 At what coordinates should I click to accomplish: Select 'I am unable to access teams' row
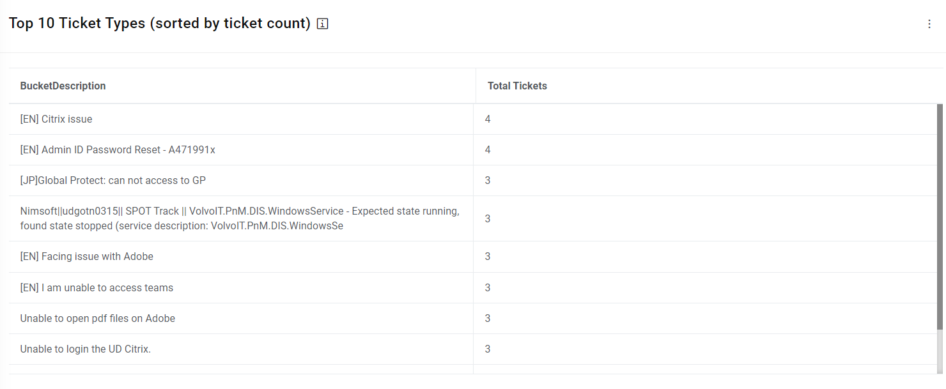pos(97,288)
